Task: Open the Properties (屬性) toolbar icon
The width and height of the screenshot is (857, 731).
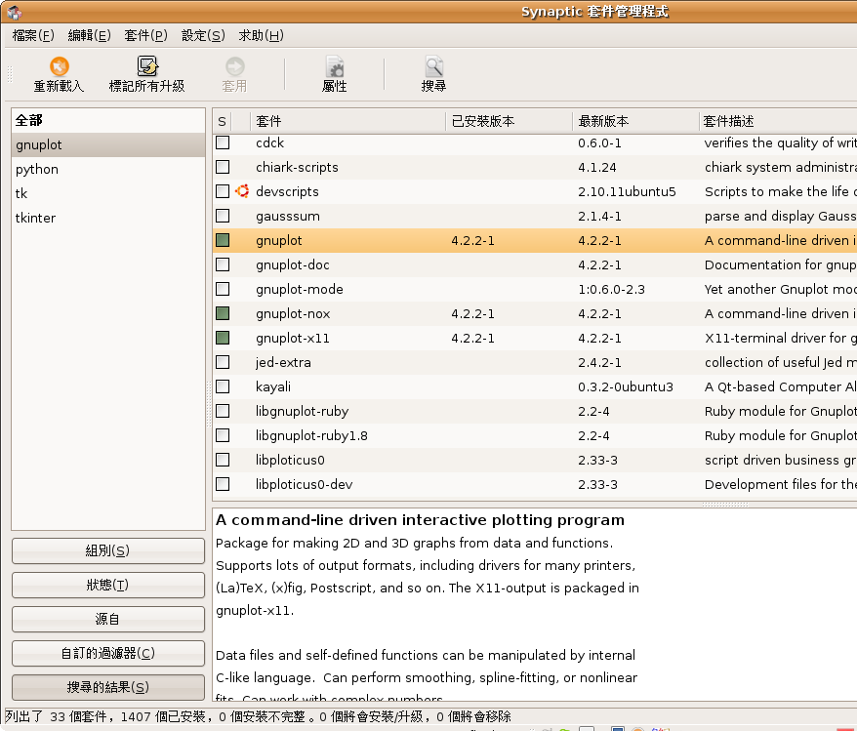Action: [335, 66]
